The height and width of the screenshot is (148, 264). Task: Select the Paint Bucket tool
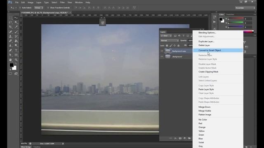(16, 41)
